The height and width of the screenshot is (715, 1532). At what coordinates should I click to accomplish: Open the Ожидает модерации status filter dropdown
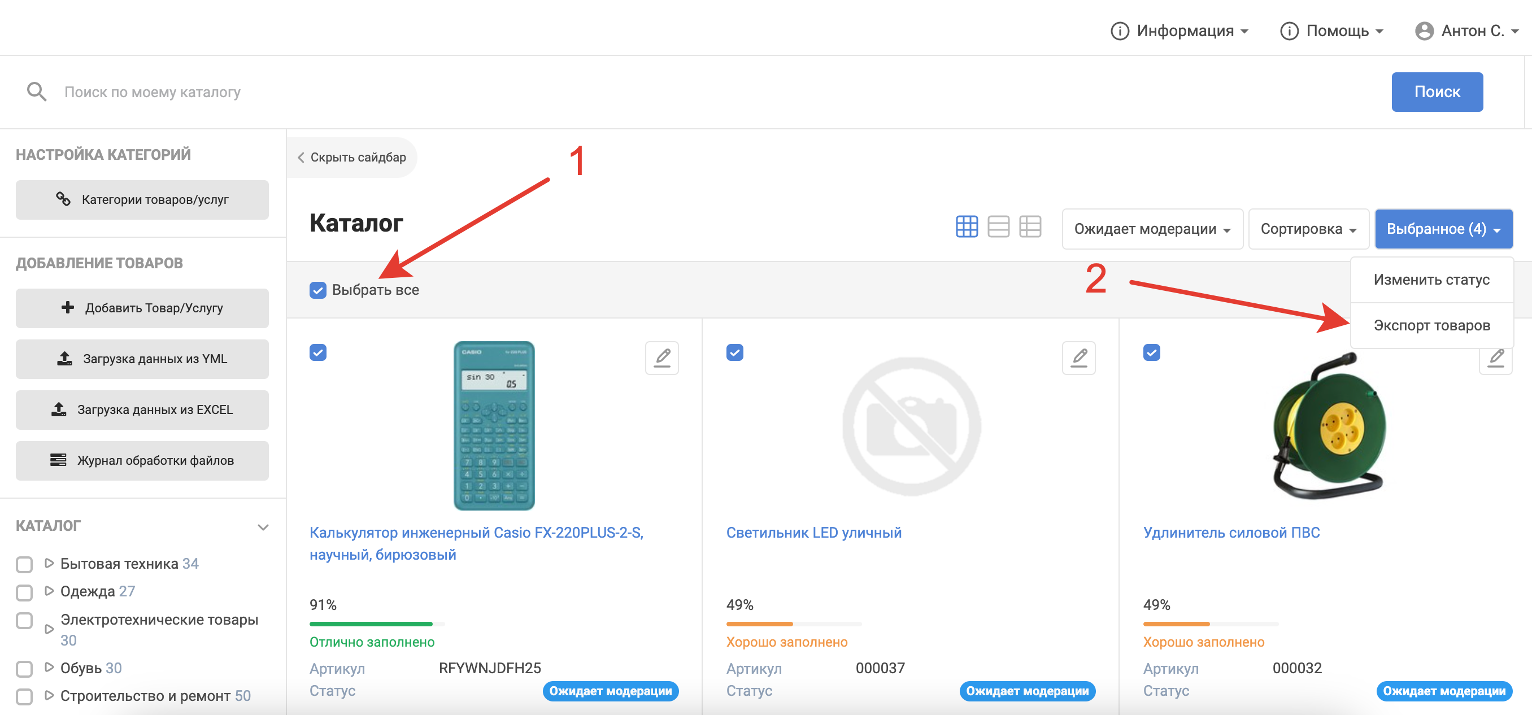point(1152,229)
